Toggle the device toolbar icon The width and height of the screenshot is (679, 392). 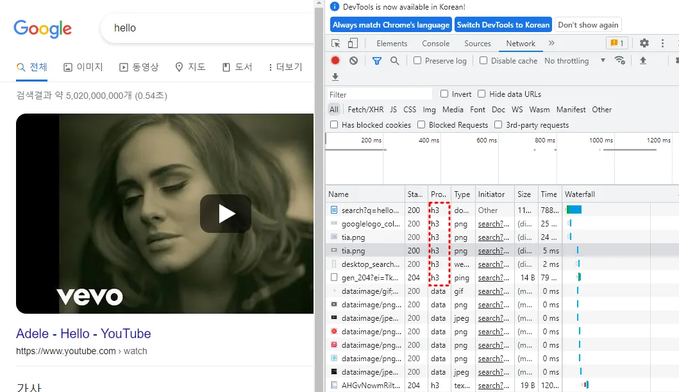coord(353,44)
